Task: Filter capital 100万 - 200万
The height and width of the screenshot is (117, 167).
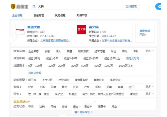Action: click(57, 66)
